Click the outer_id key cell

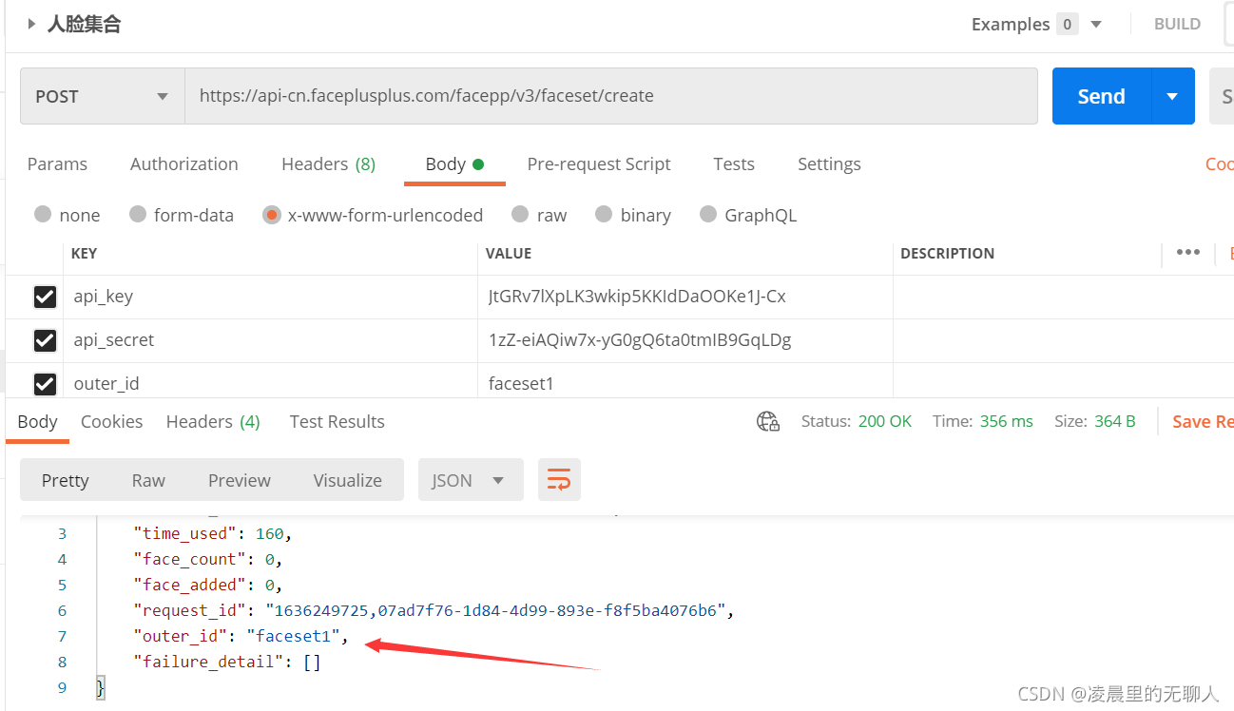click(x=270, y=381)
